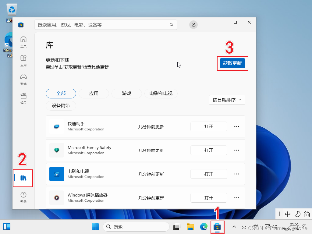This screenshot has height=234, width=312.
Task: Select the 电影和电视 filter tab
Action: pos(161,94)
